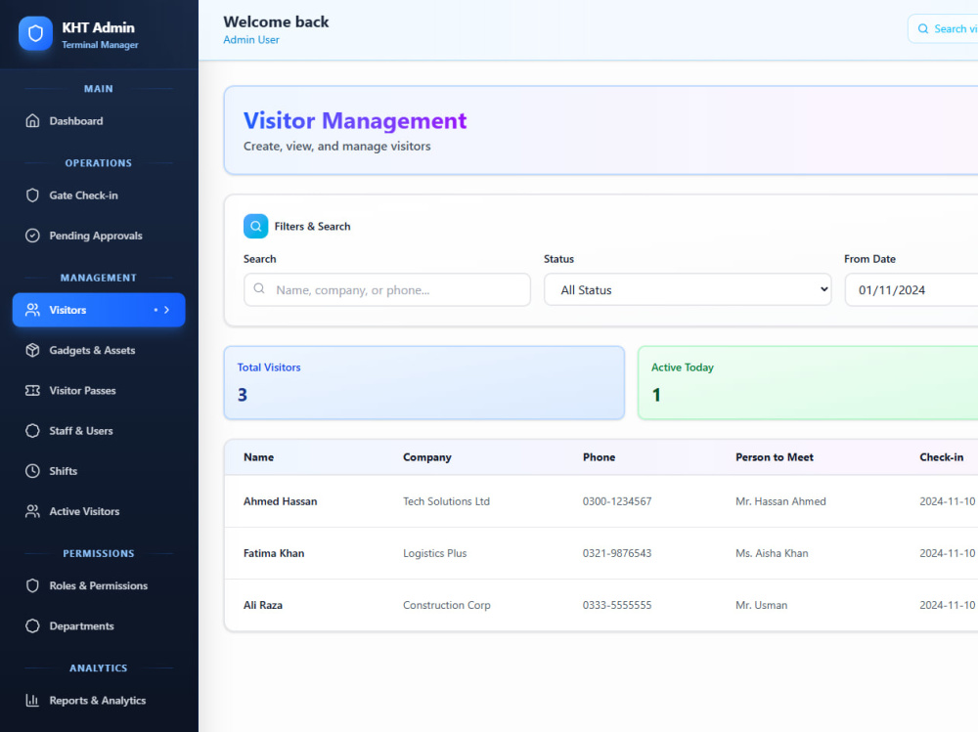Click Mr. Hassan Ahmed cell
This screenshot has width=978, height=732.
pyautogui.click(x=780, y=501)
